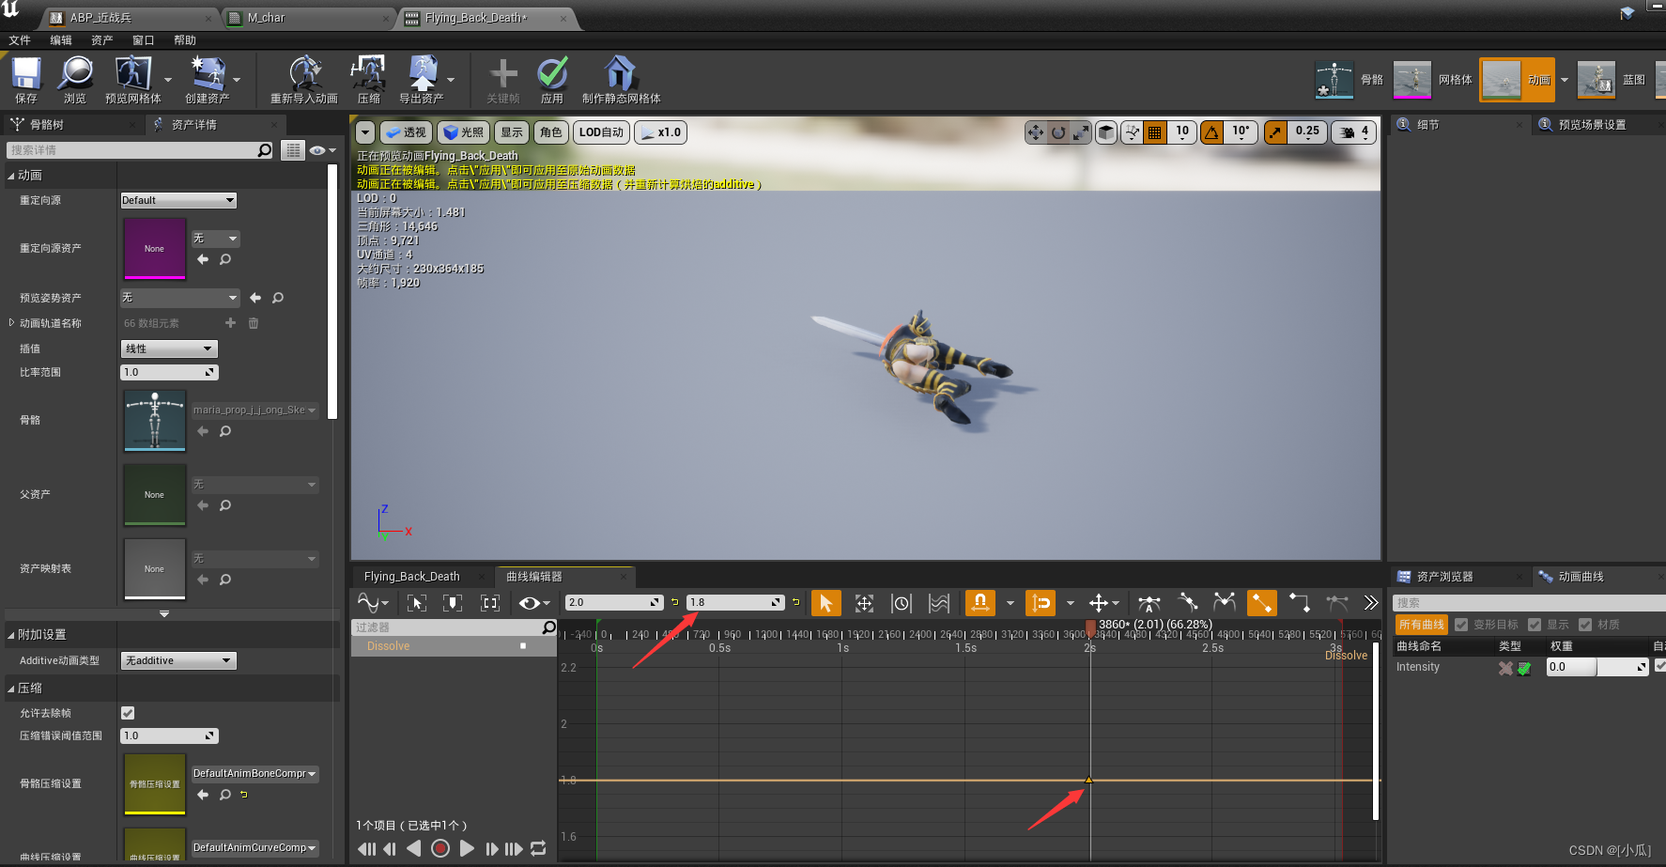Toggle viewport scale snapping icon
1666x867 pixels.
click(x=1275, y=132)
